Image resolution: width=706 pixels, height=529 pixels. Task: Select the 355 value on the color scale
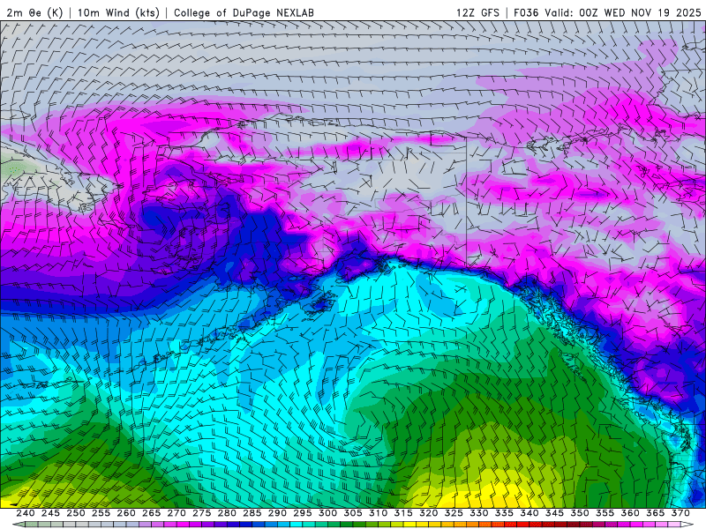coord(605,513)
